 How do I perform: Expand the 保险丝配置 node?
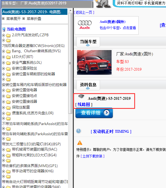[x=3, y=107]
